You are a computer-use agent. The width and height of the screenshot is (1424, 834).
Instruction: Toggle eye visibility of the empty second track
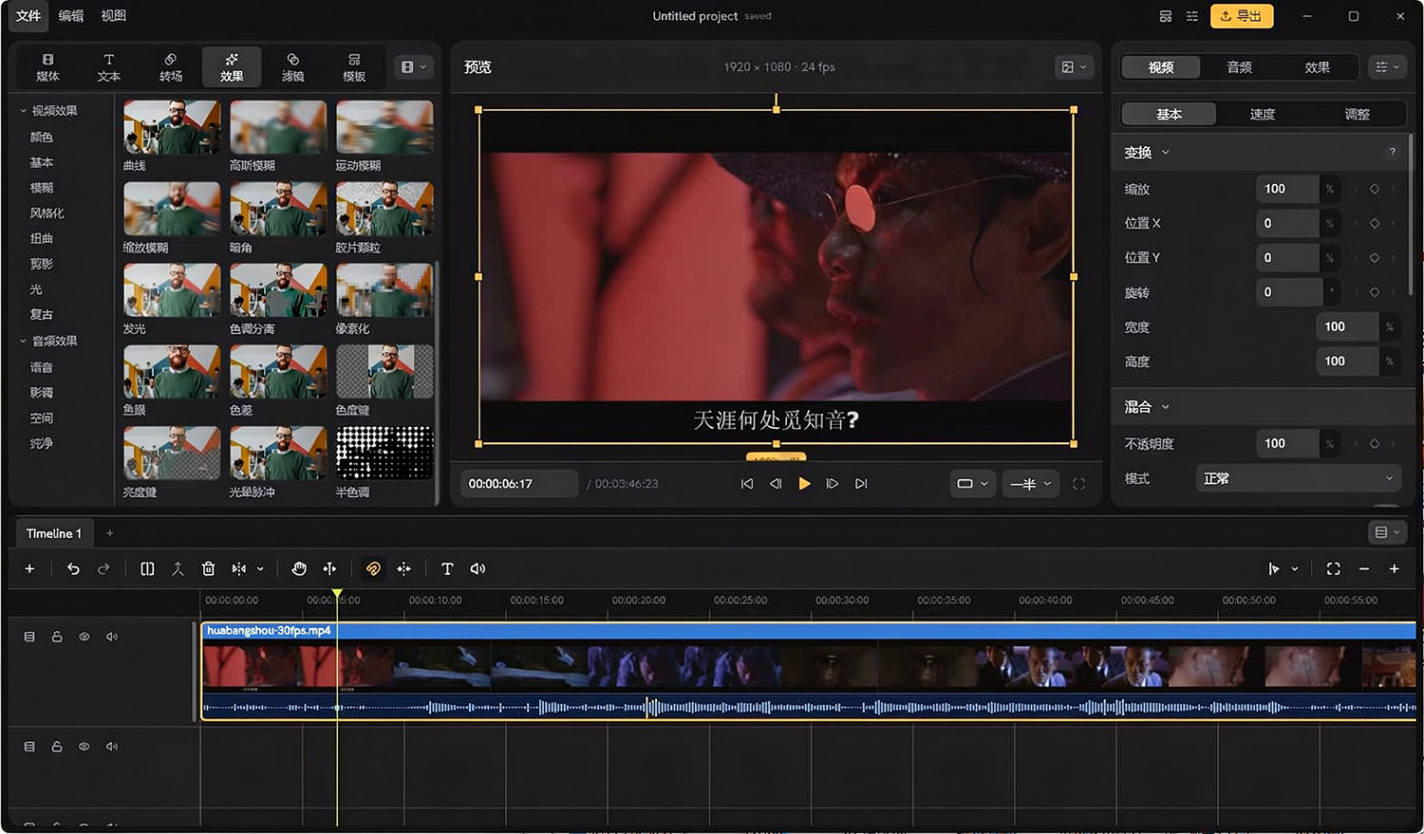coord(84,747)
